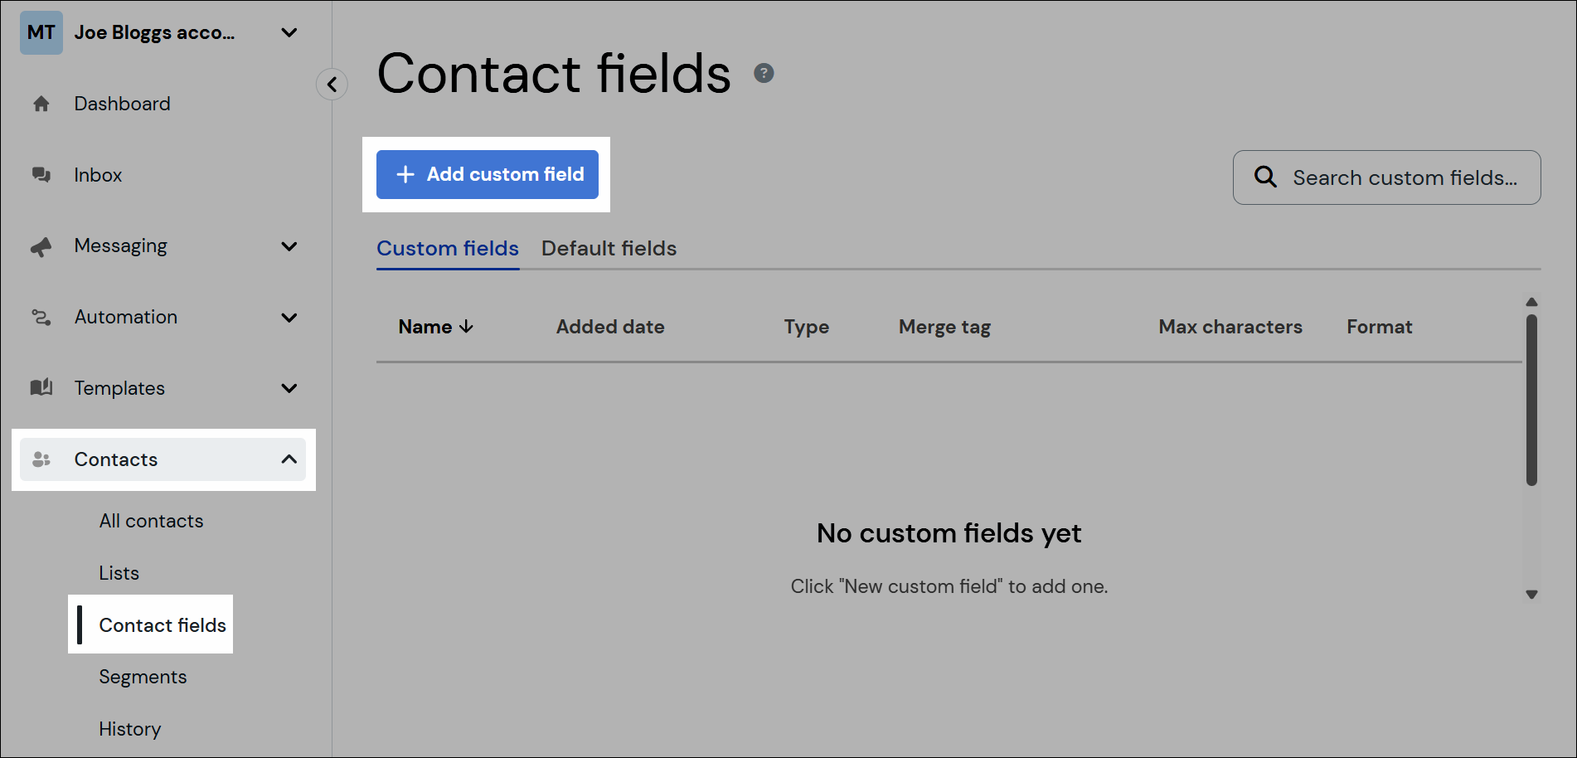Select the Messaging pin icon
Screen dimensions: 1577x758
(41, 245)
